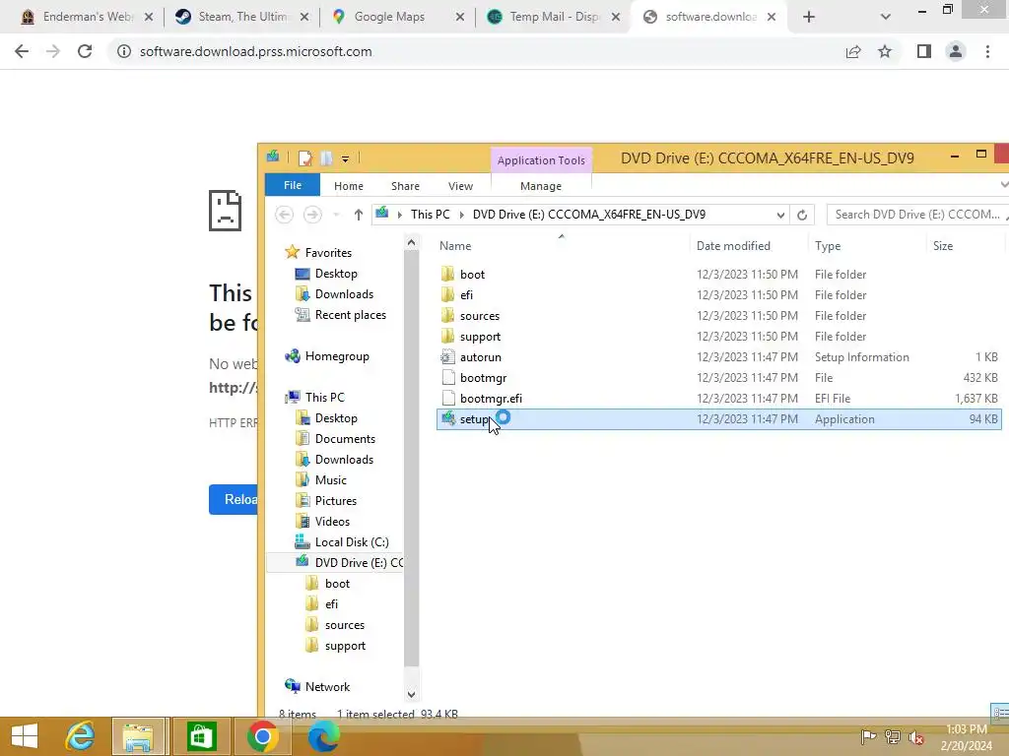The width and height of the screenshot is (1009, 756).
Task: Open the Explorer address bar history dropdown
Action: 780,215
